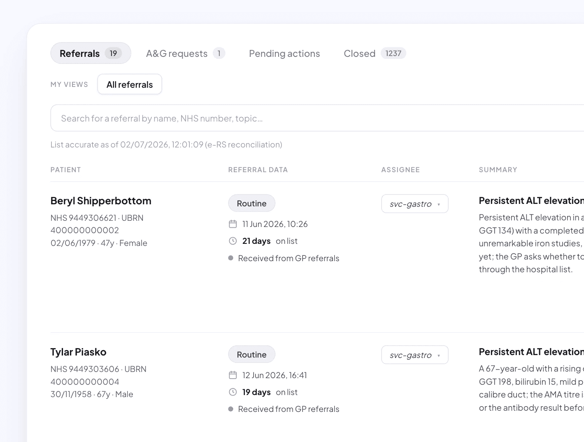Click 21 days on list text
The image size is (584, 442).
pyautogui.click(x=270, y=241)
